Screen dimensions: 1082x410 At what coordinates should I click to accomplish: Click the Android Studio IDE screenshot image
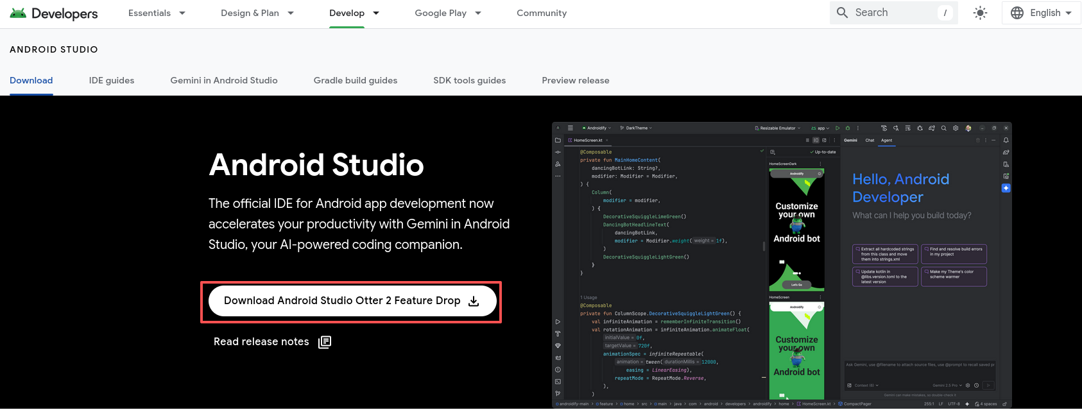[782, 265]
